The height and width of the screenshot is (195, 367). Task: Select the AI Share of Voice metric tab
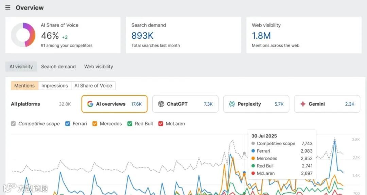(x=93, y=86)
